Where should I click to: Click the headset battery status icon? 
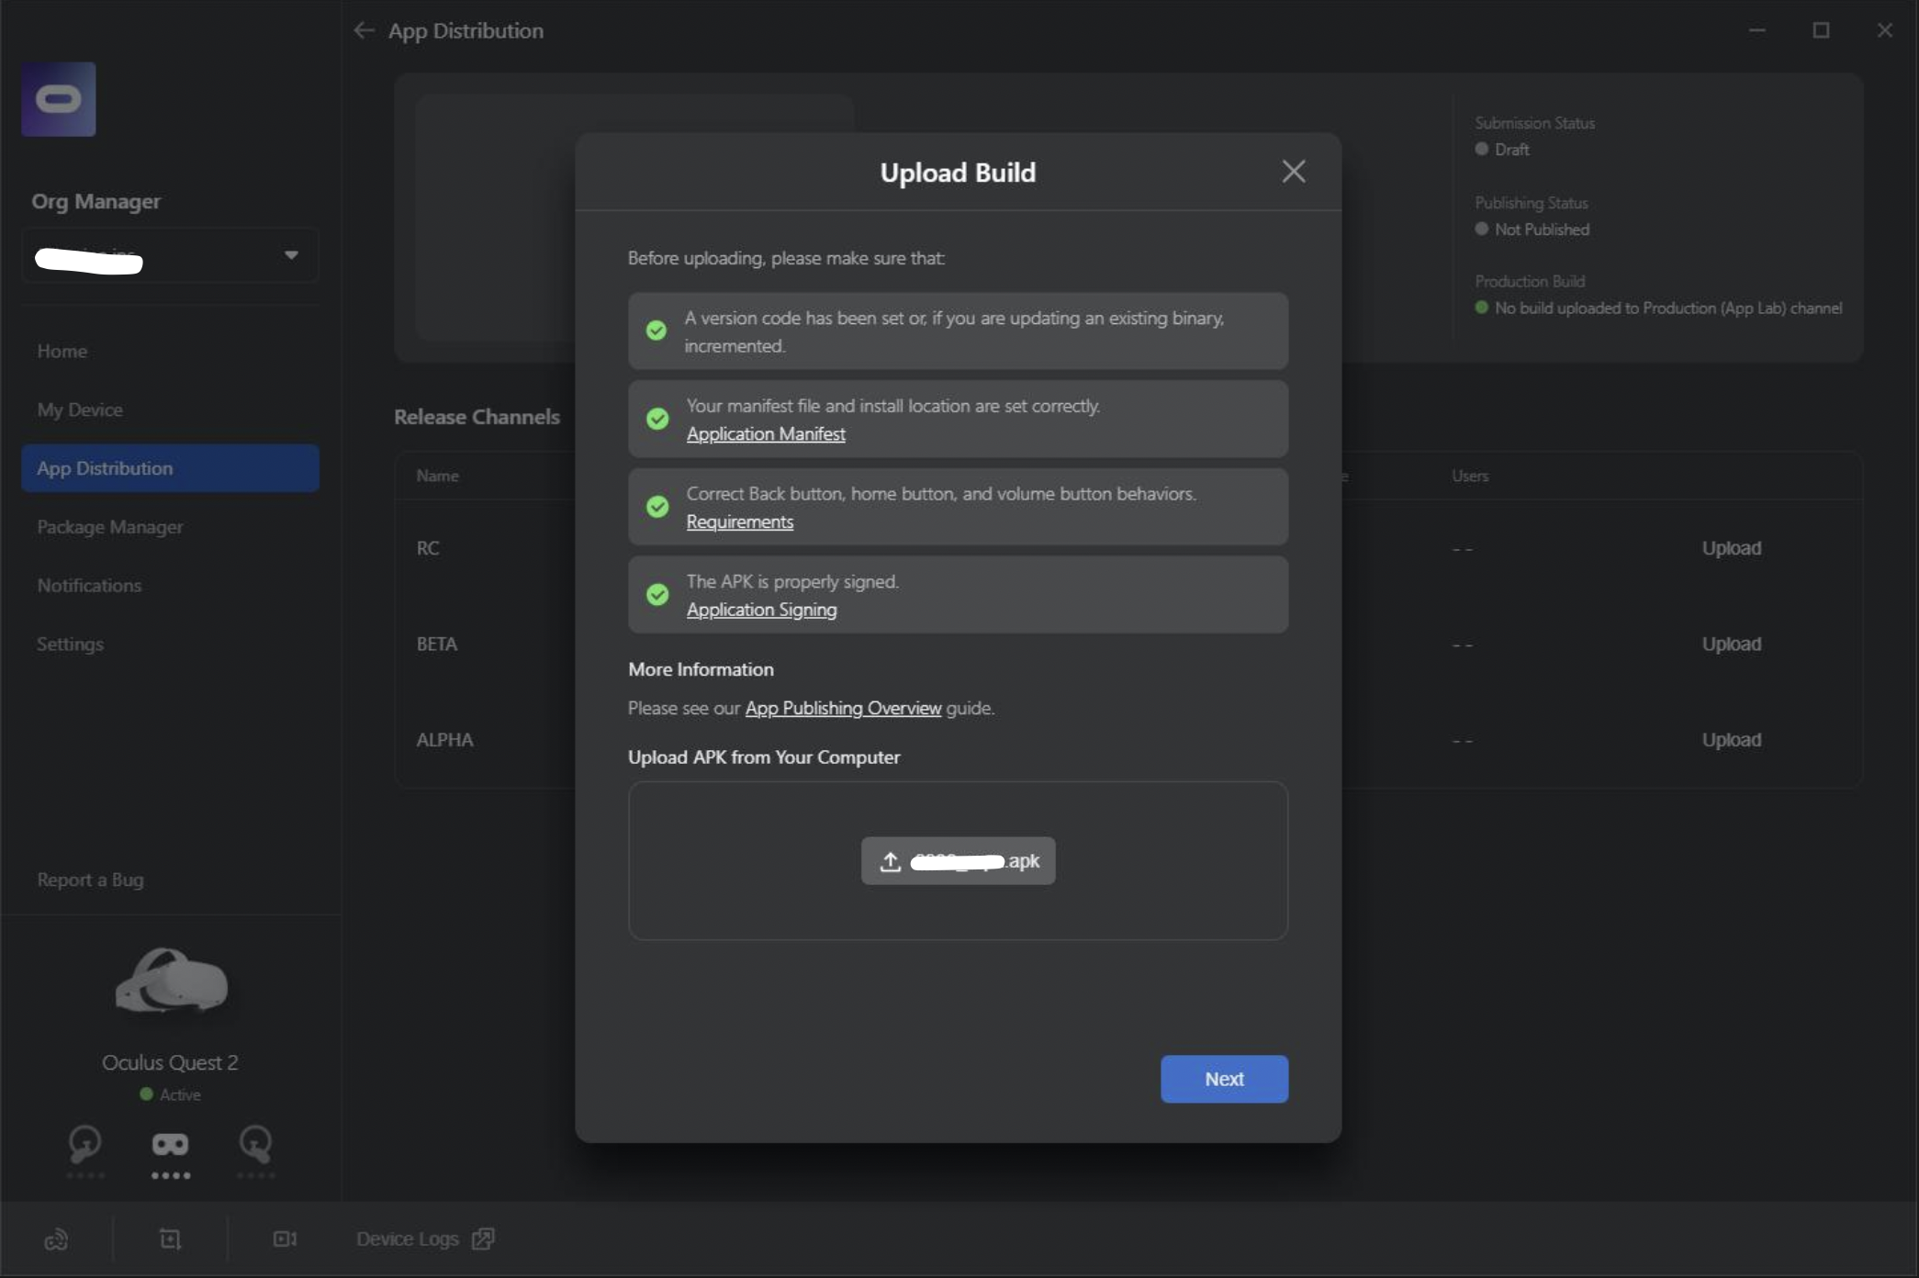tap(170, 1144)
